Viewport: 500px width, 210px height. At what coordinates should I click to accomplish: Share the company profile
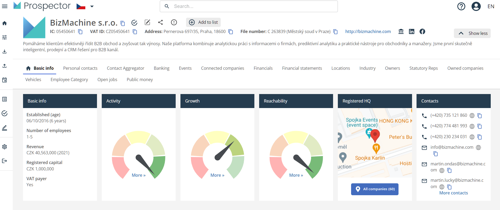(161, 22)
